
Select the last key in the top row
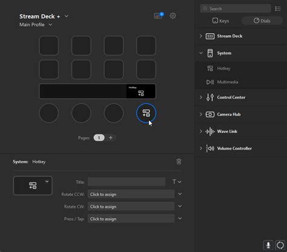click(x=146, y=45)
